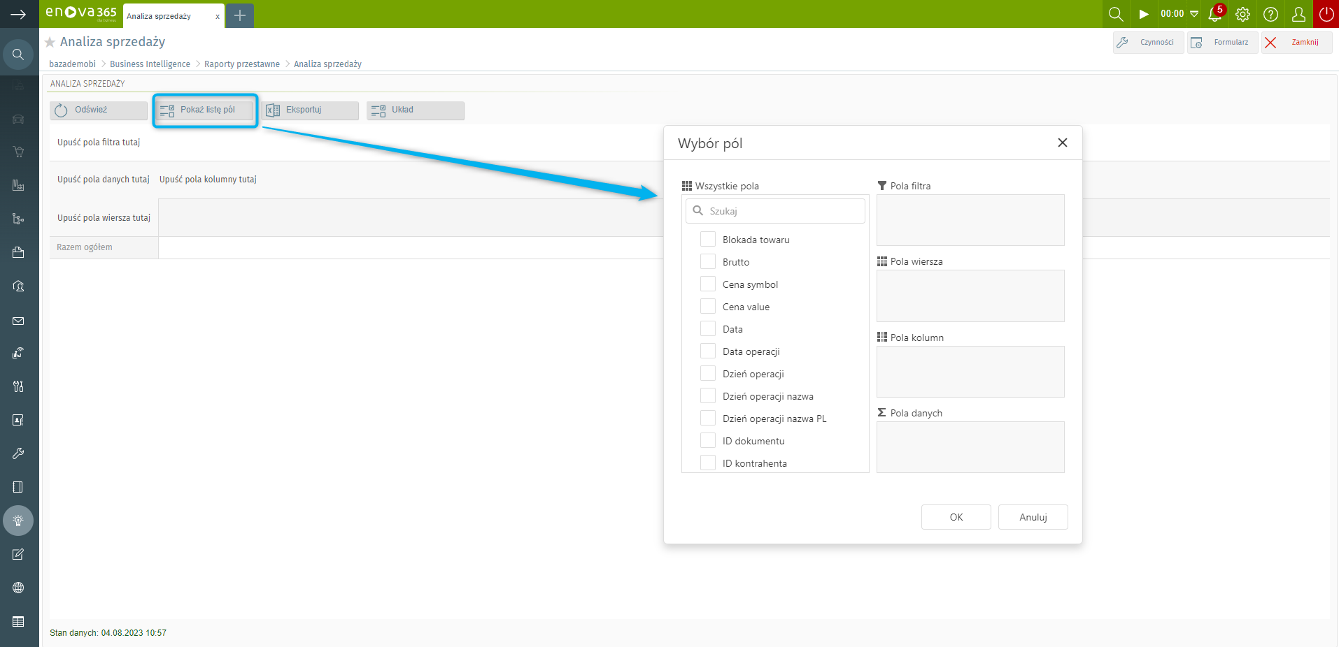This screenshot has height=647, width=1339.
Task: Open the Układ layout menu
Action: (415, 110)
